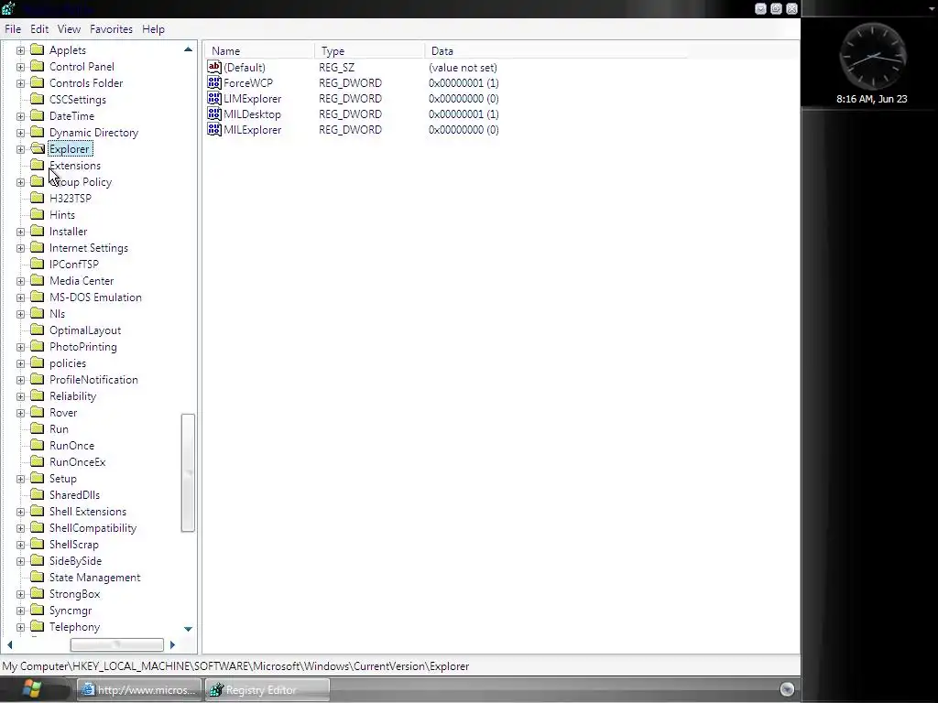This screenshot has width=938, height=703.
Task: Click the tree vertical scrollbar thumb
Action: click(x=188, y=472)
